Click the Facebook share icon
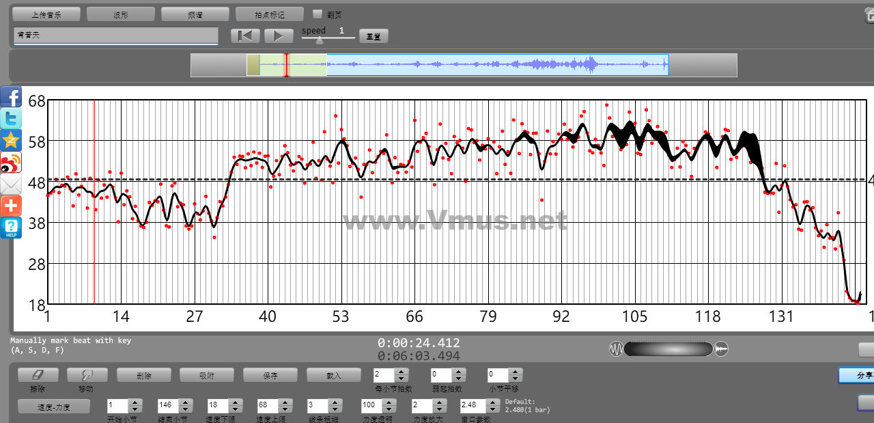Image resolution: width=874 pixels, height=423 pixels. click(11, 96)
